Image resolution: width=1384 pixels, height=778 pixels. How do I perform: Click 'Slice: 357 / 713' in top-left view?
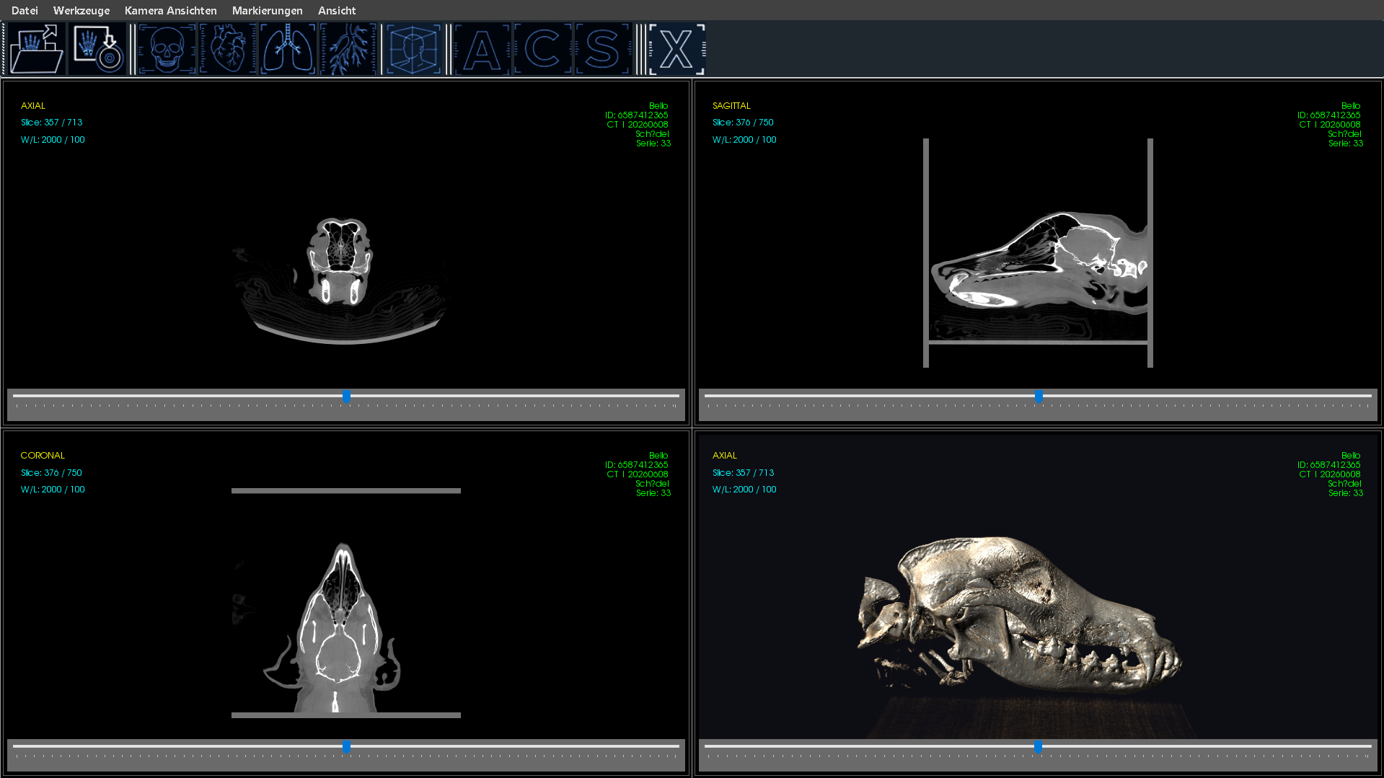51,123
